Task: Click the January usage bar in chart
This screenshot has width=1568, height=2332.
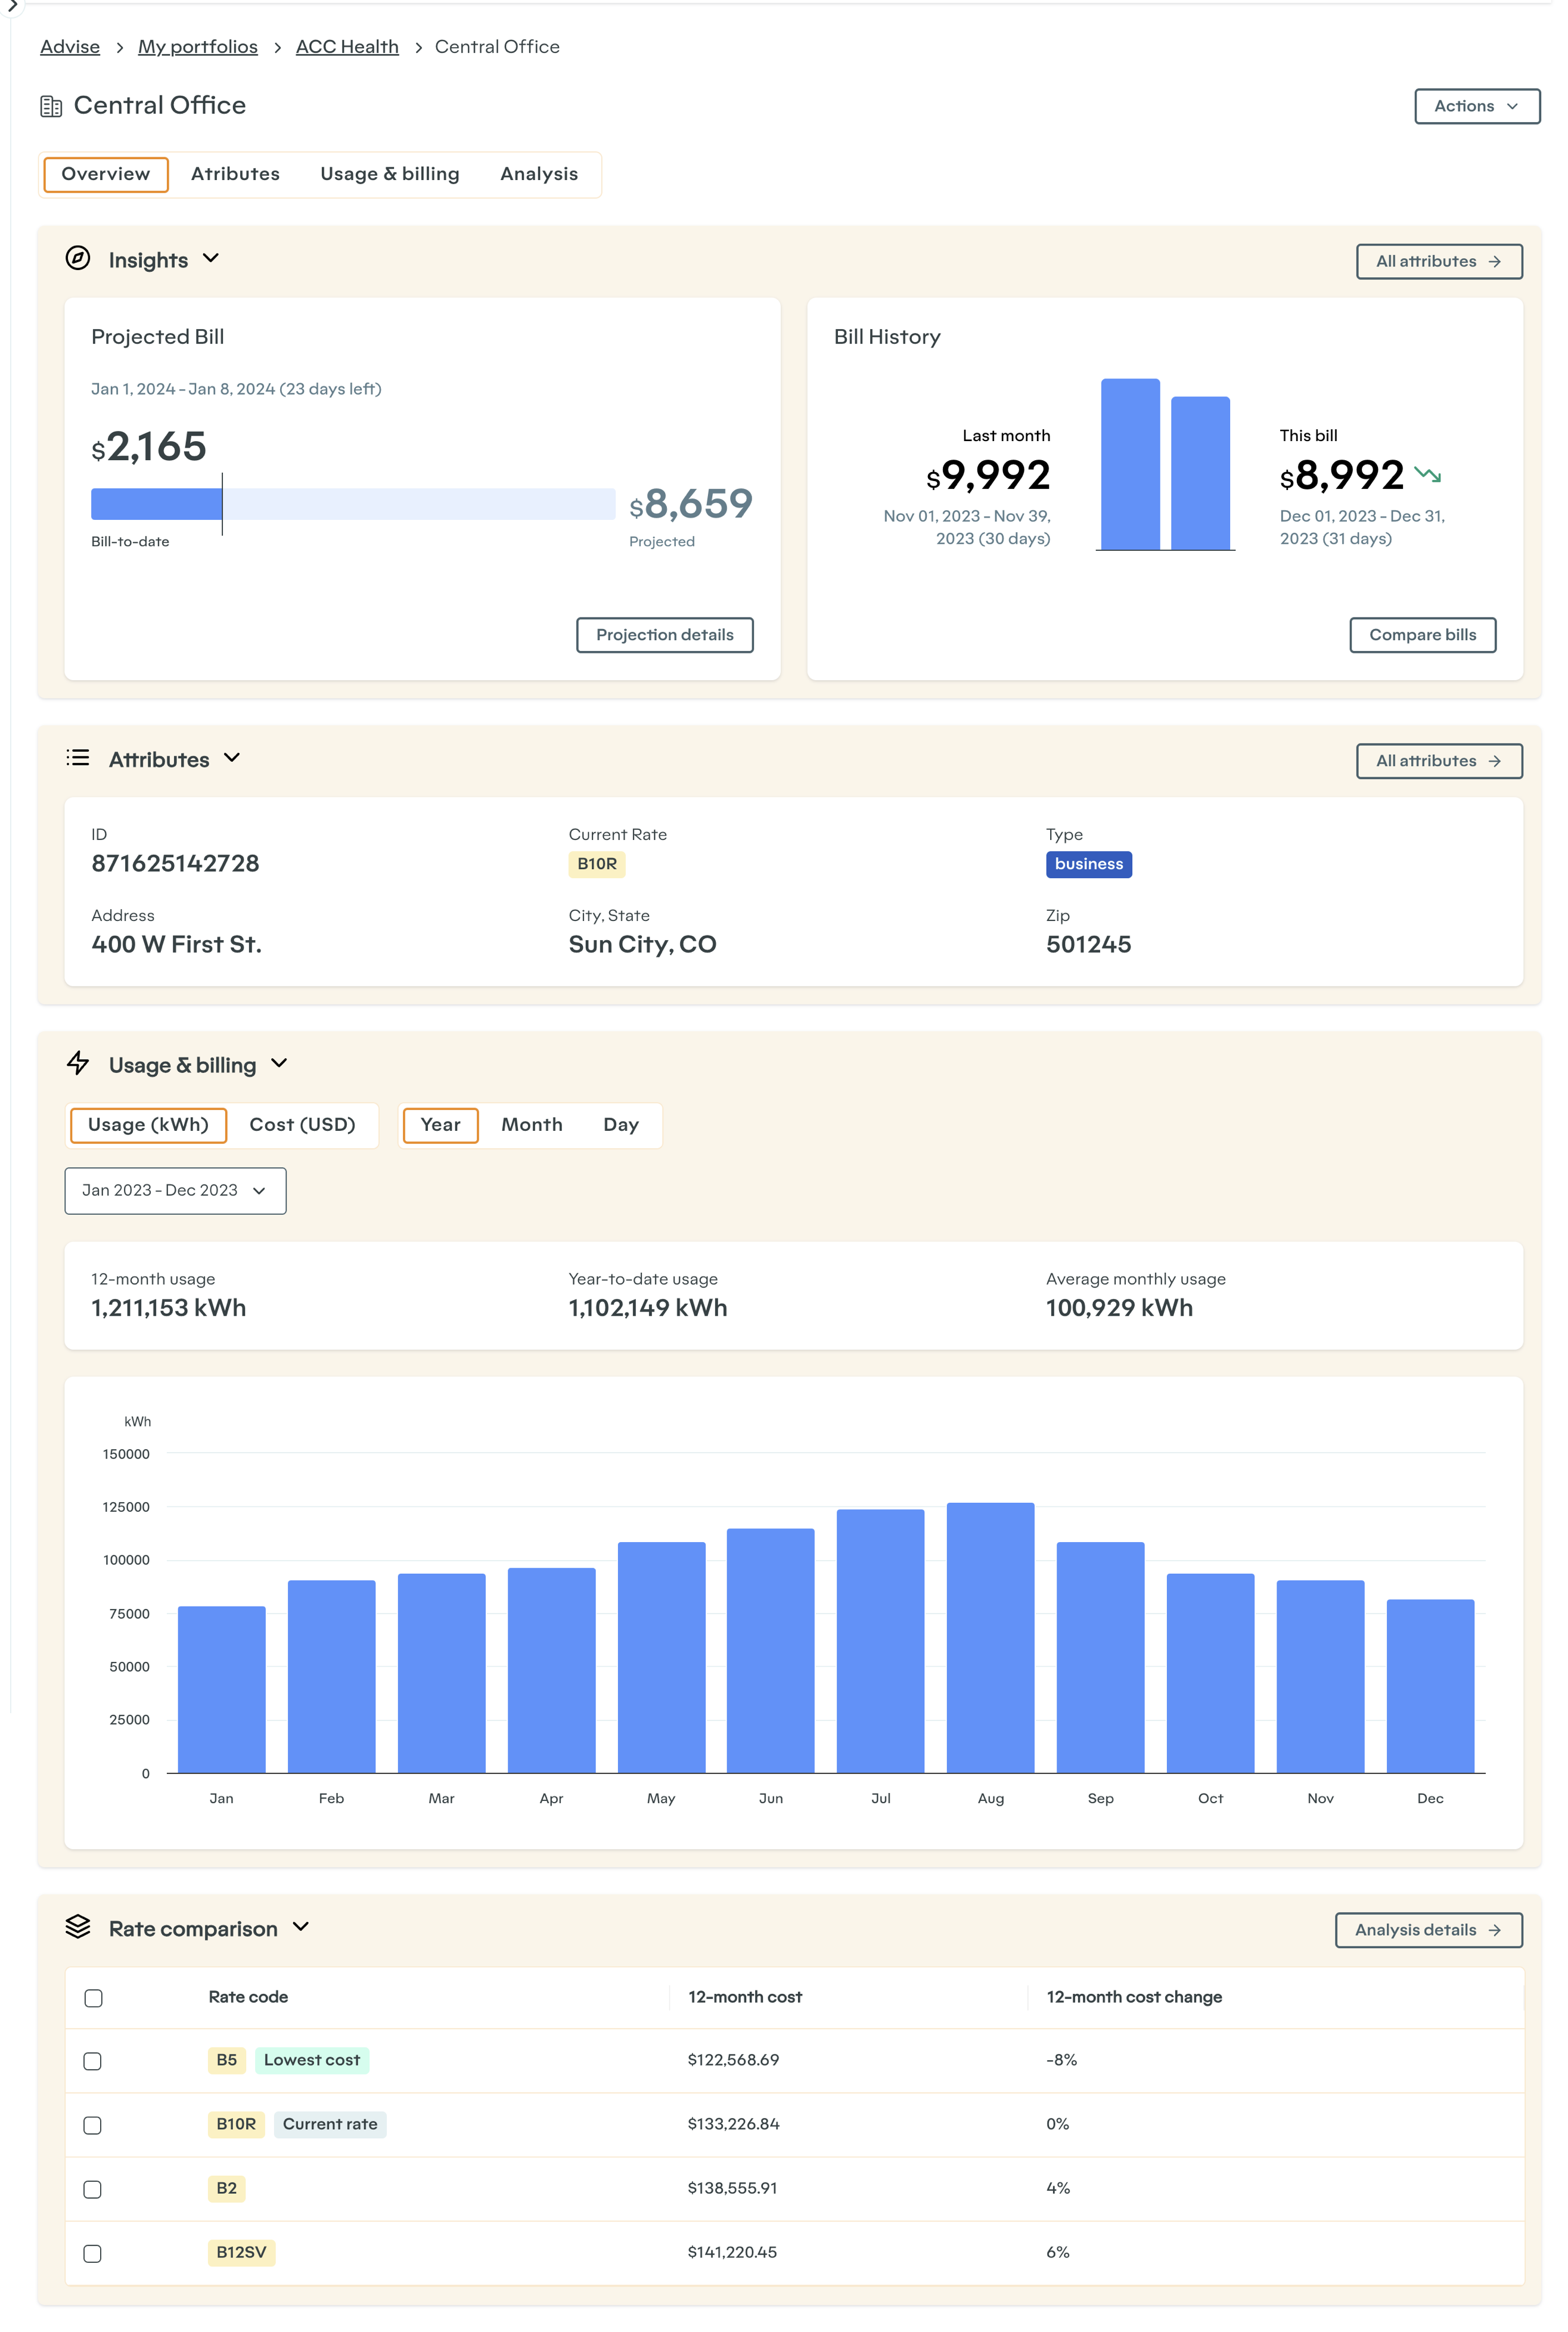Action: [x=222, y=1689]
